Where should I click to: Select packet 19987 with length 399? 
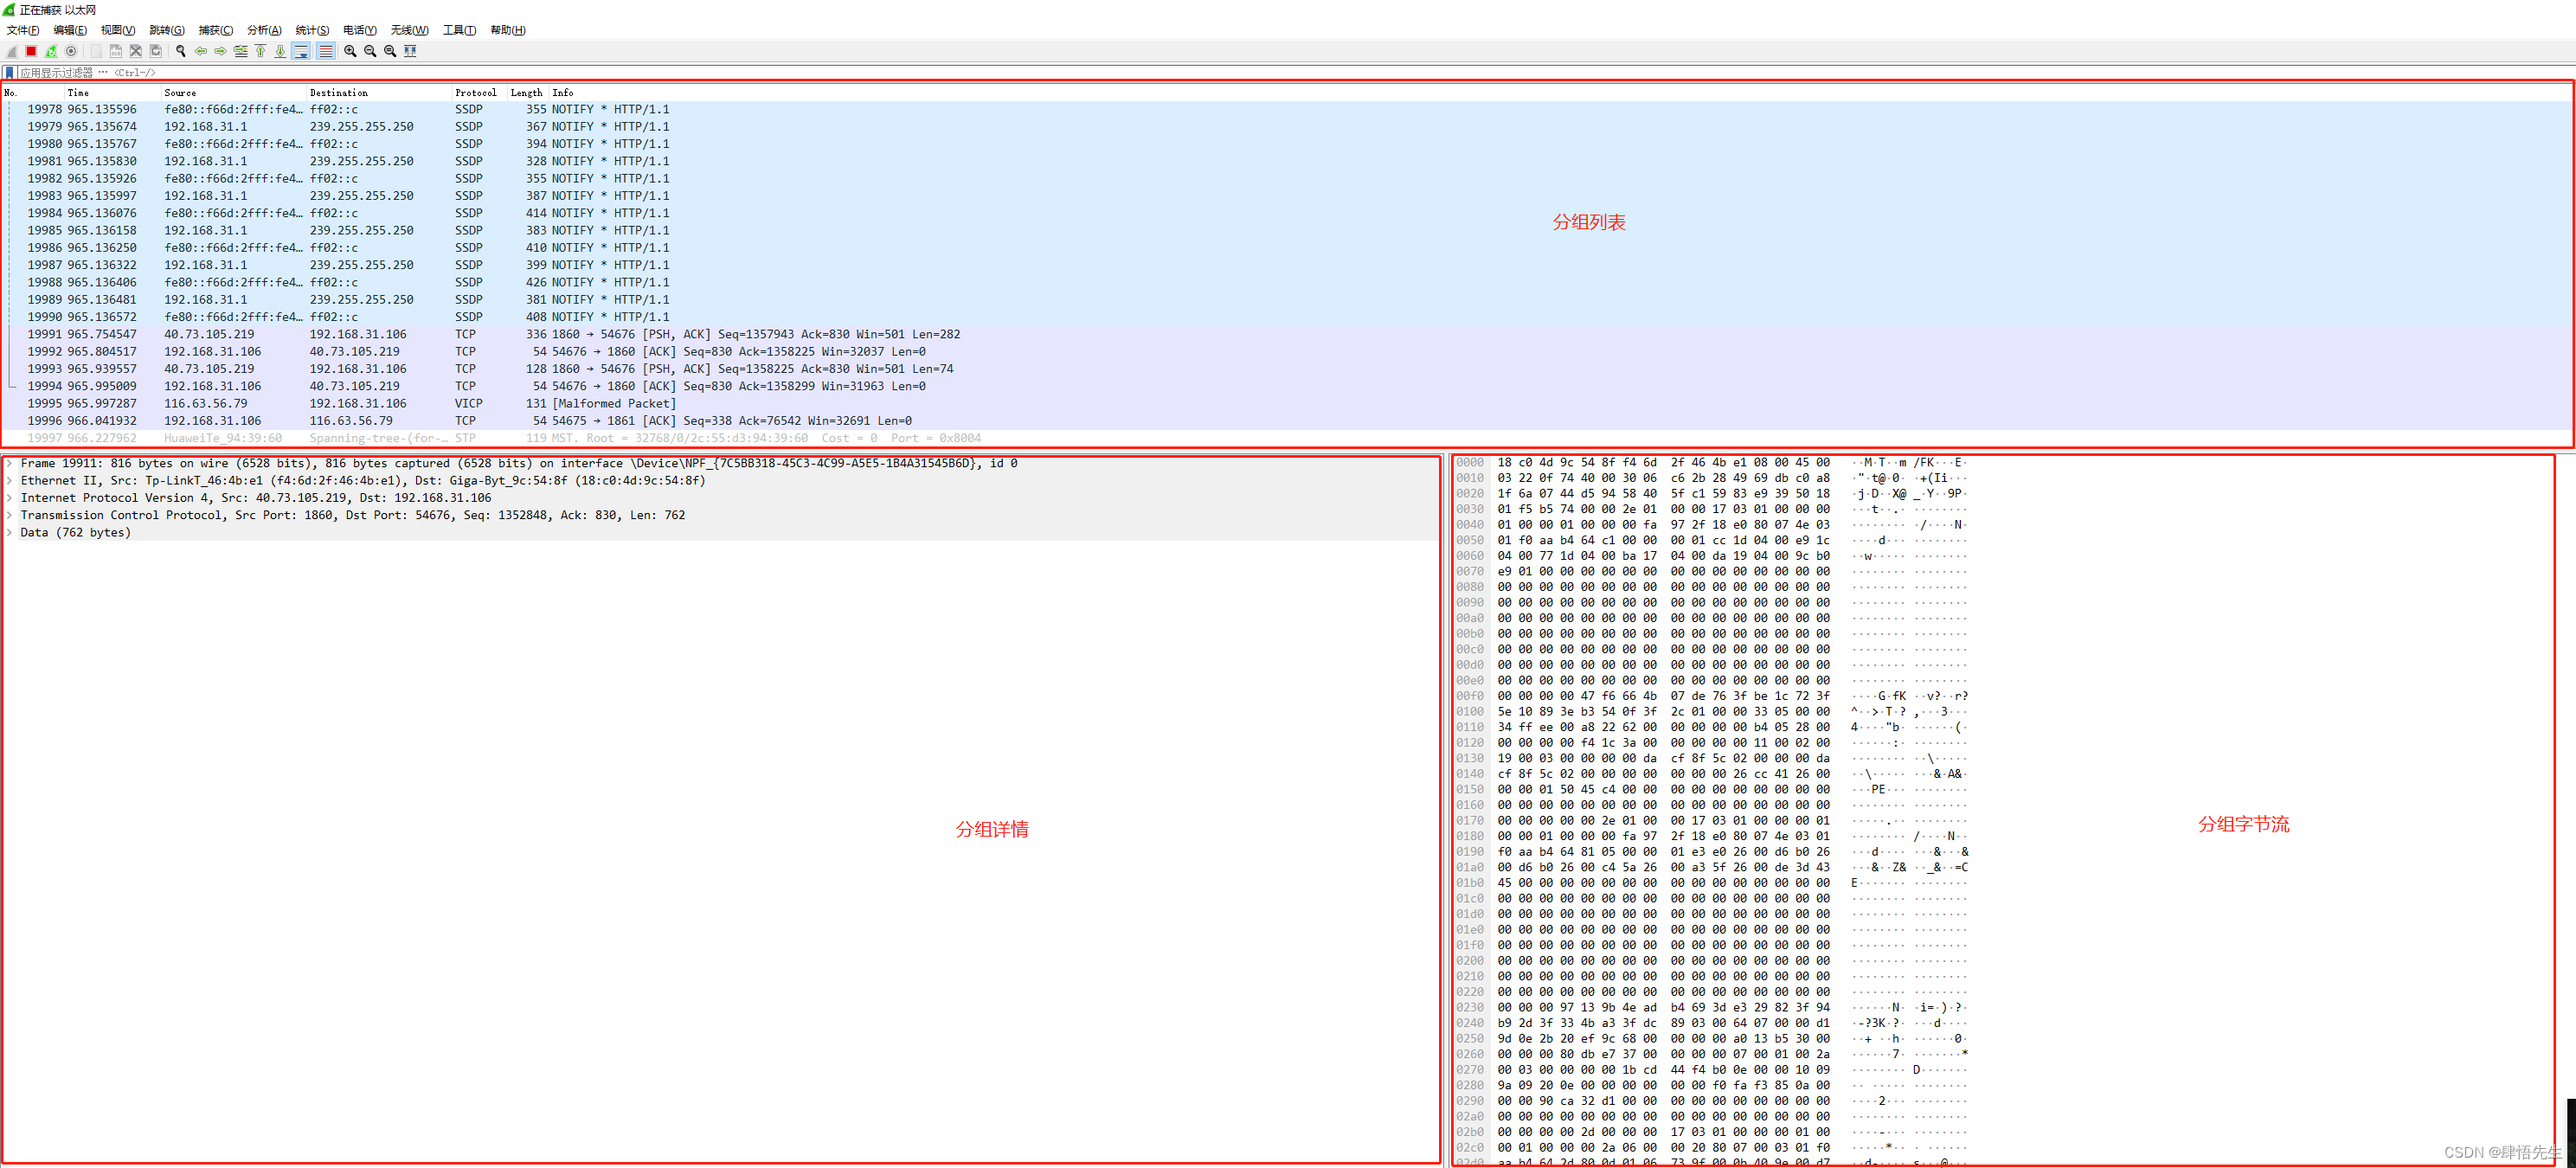pos(1288,265)
